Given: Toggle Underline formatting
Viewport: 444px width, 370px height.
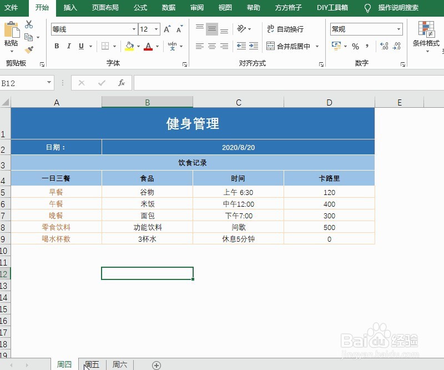Looking at the screenshot, I should pyautogui.click(x=79, y=47).
